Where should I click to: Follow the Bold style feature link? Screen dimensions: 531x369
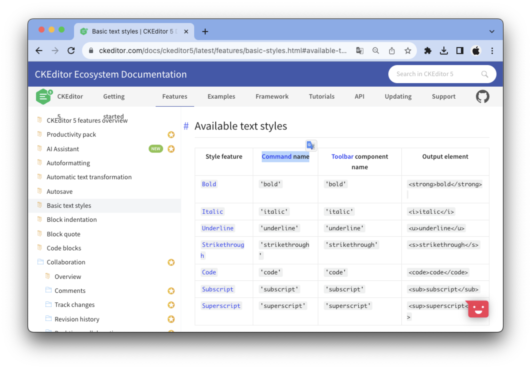click(x=209, y=184)
